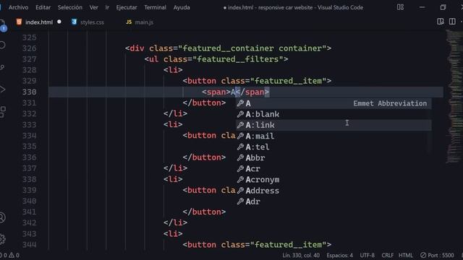Image resolution: width=463 pixels, height=260 pixels.
Task: Select the 'Address' suggestion
Action: pyautogui.click(x=334, y=191)
